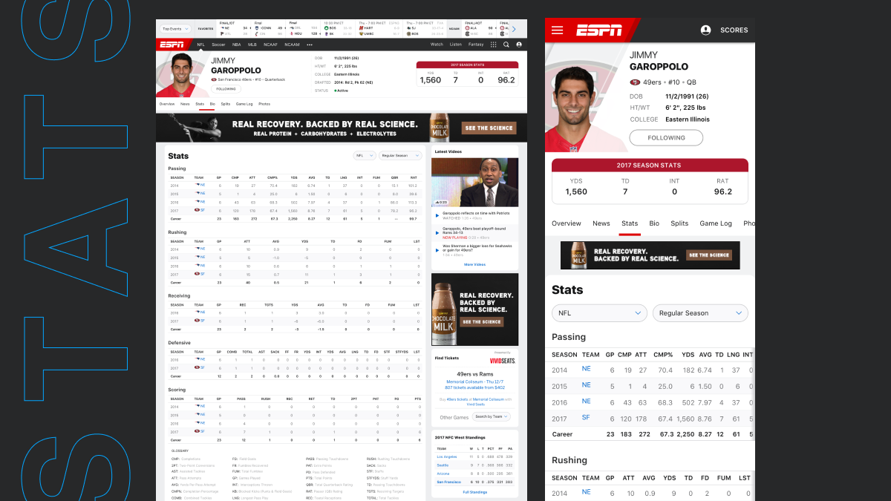The height and width of the screenshot is (501, 891).
Task: Switch to the Overview tab in desktop view
Action: click(x=167, y=104)
